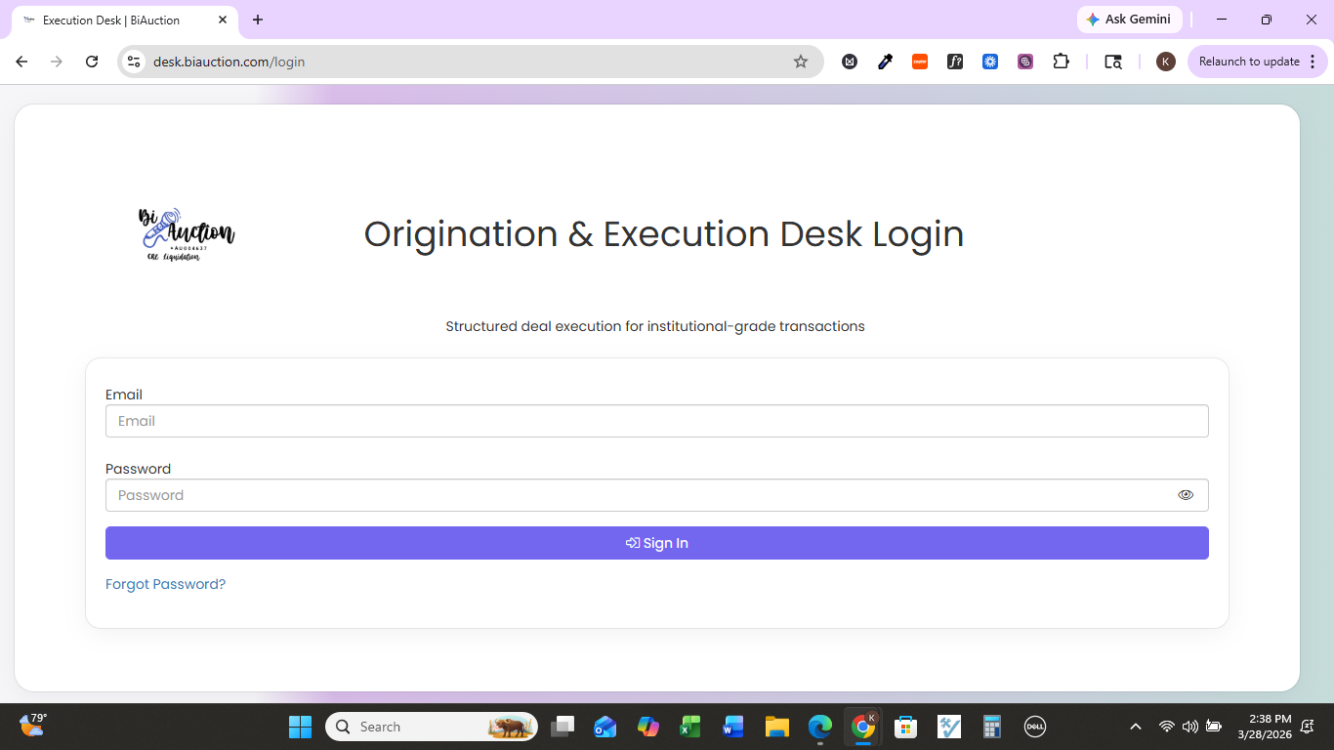This screenshot has height=750, width=1334.
Task: Click the 'Email' field label
Action: [x=124, y=395]
